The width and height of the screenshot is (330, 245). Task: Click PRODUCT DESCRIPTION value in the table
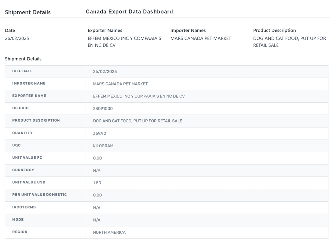[x=137, y=121]
